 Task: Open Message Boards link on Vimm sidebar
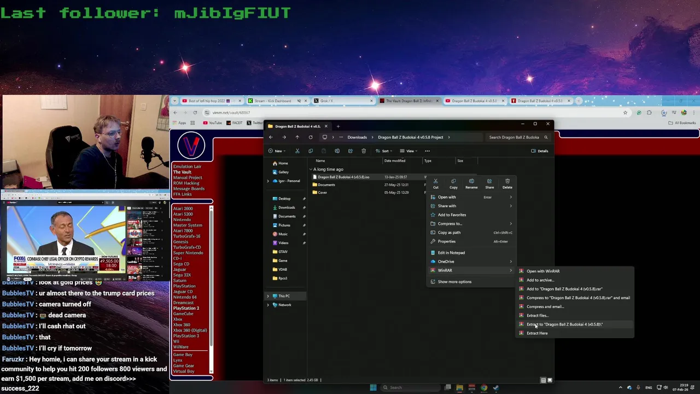(189, 189)
